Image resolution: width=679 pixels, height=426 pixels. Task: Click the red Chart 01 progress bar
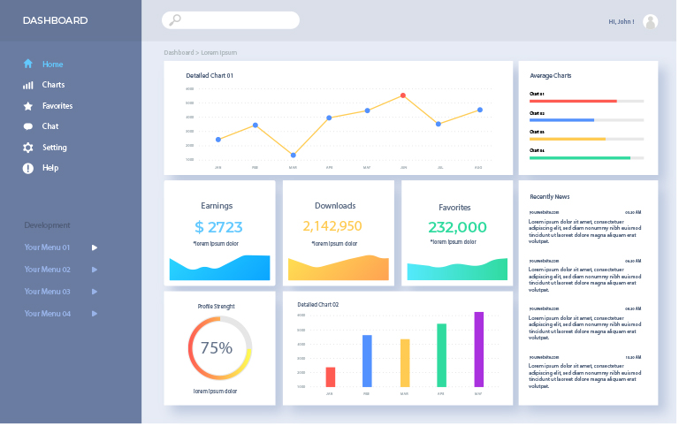pyautogui.click(x=573, y=101)
